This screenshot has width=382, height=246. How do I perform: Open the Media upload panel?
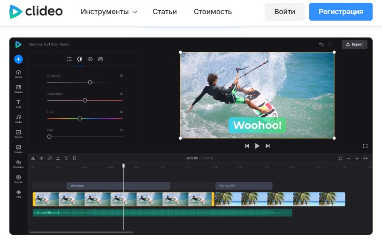[18, 74]
